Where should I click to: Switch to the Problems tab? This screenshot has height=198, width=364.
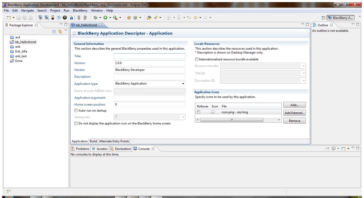pos(80,149)
